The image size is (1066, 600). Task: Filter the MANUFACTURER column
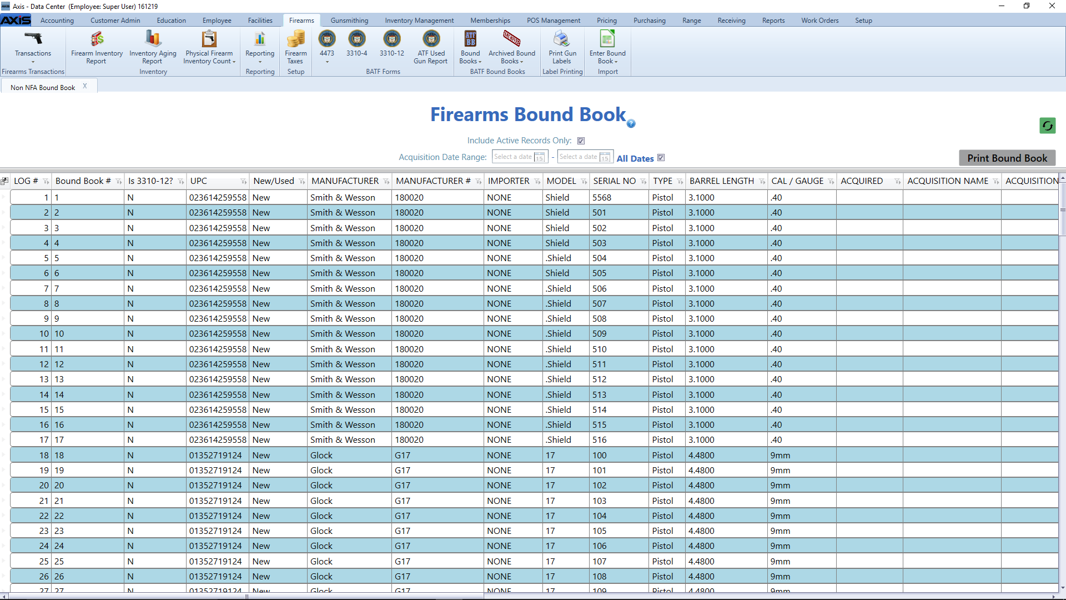386,182
